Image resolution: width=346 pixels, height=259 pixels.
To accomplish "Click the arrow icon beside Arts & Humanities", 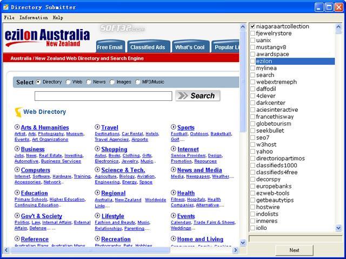I will pos(17,127).
